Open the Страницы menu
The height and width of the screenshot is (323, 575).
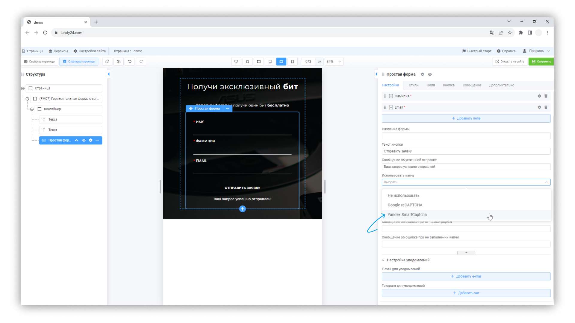[x=33, y=51]
